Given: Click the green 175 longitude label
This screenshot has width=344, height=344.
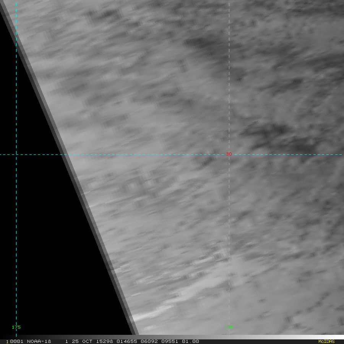Looking at the screenshot, I should tap(16, 327).
